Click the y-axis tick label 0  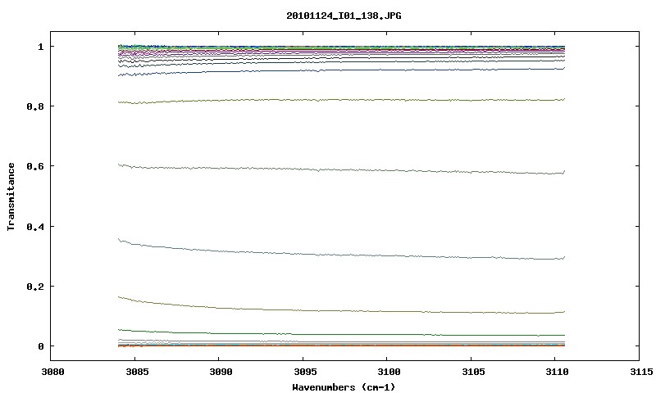40,346
